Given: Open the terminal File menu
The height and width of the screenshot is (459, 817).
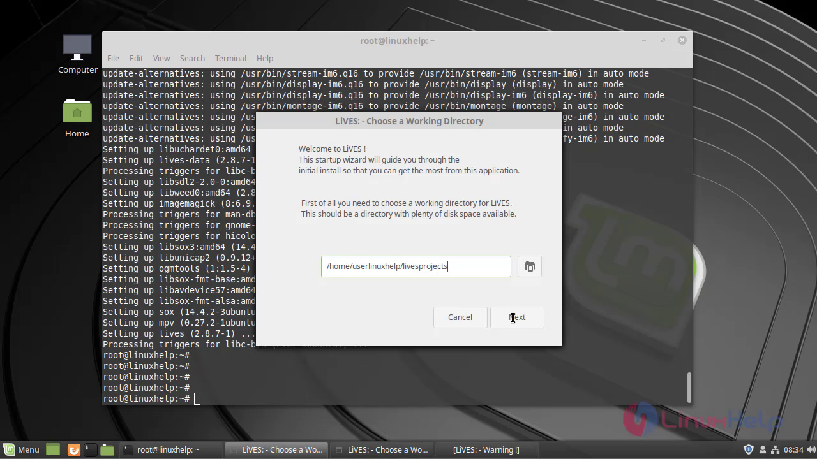Looking at the screenshot, I should [113, 58].
